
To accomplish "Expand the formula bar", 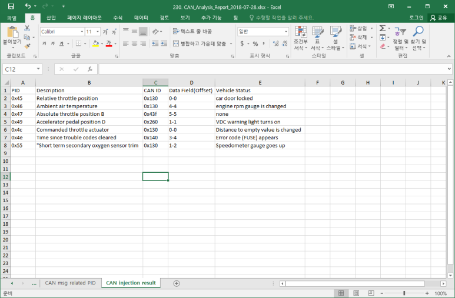I will [x=449, y=69].
